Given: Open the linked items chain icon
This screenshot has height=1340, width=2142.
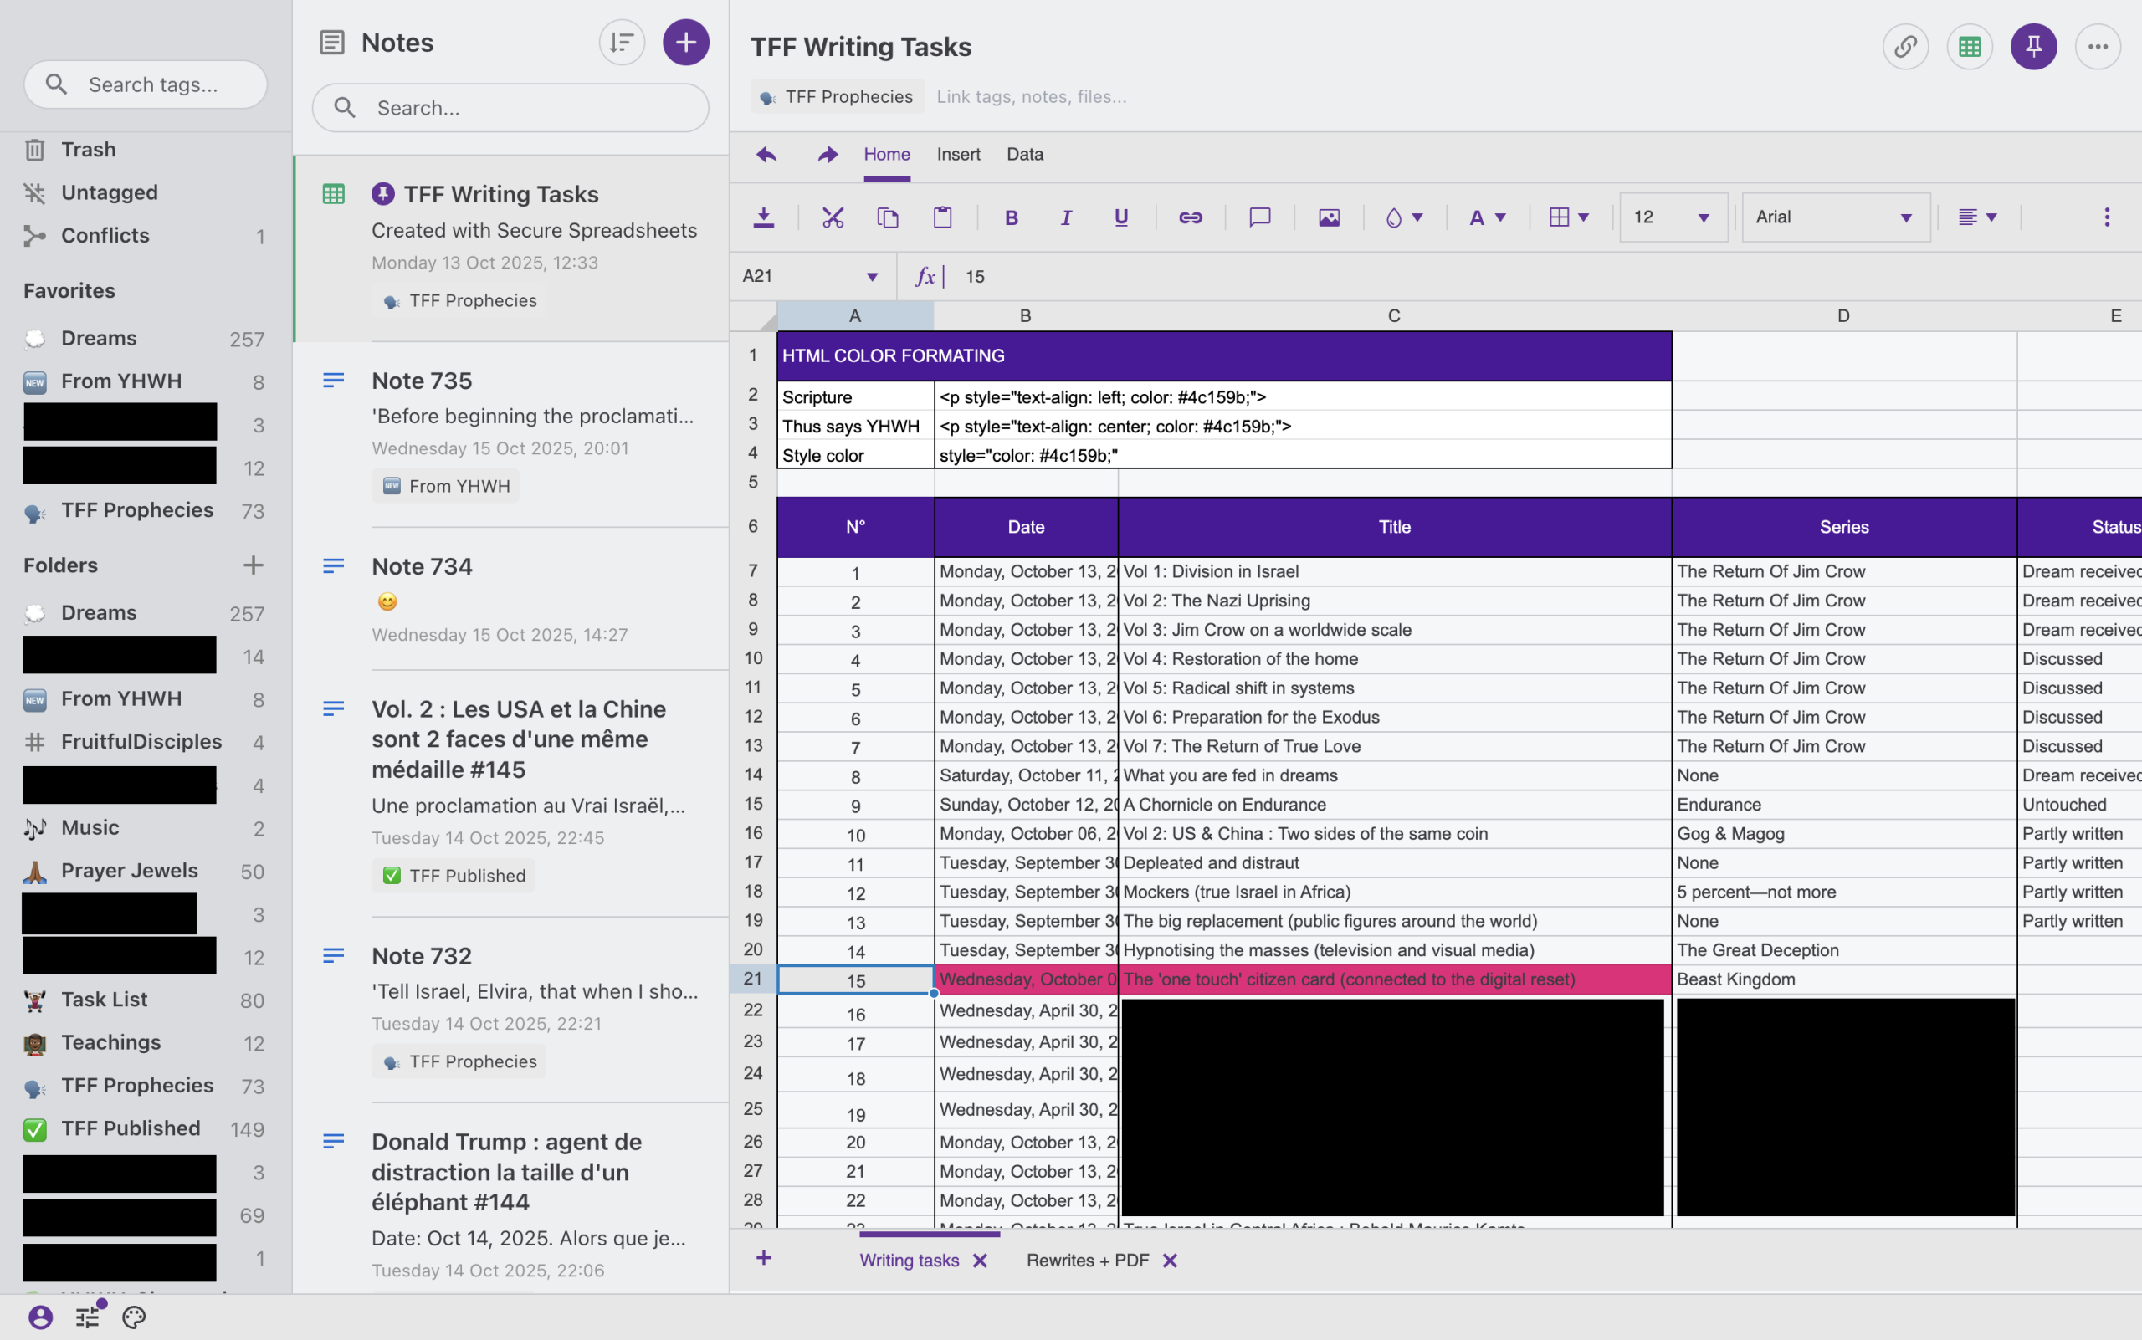Looking at the screenshot, I should pyautogui.click(x=1904, y=46).
